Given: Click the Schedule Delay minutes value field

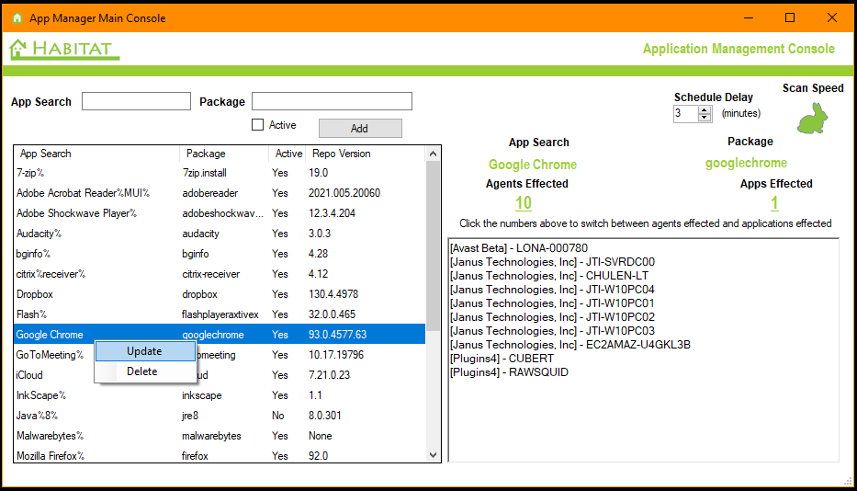Looking at the screenshot, I should pyautogui.click(x=685, y=113).
